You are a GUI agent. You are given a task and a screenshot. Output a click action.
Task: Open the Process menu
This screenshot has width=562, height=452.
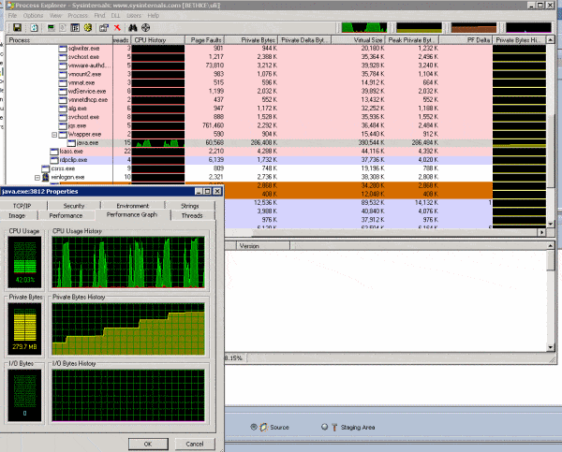[78, 15]
